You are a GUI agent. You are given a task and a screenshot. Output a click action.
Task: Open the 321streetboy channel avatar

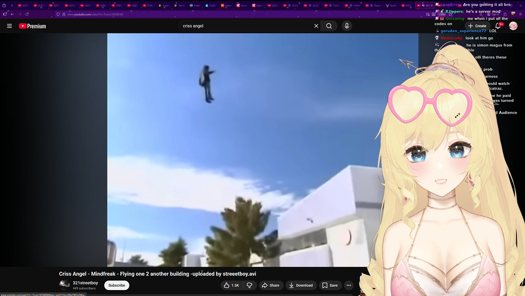pos(64,285)
